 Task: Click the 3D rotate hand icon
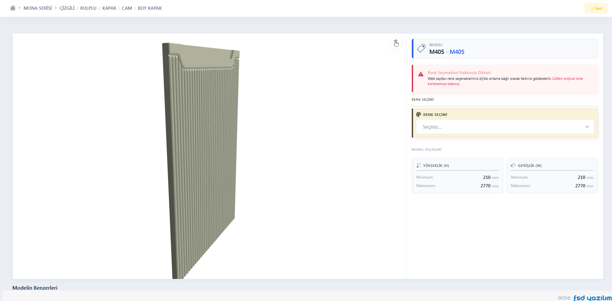[396, 43]
